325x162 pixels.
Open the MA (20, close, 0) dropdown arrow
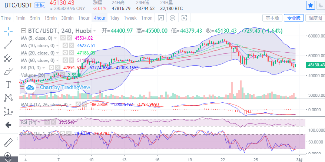click(57, 53)
